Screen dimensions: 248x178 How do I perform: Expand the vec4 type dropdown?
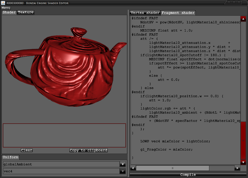(123, 171)
